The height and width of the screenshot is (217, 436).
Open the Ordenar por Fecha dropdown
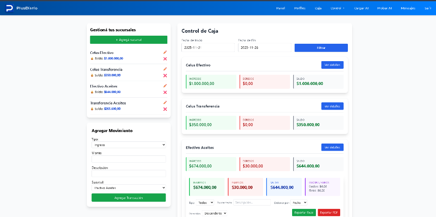[299, 203]
